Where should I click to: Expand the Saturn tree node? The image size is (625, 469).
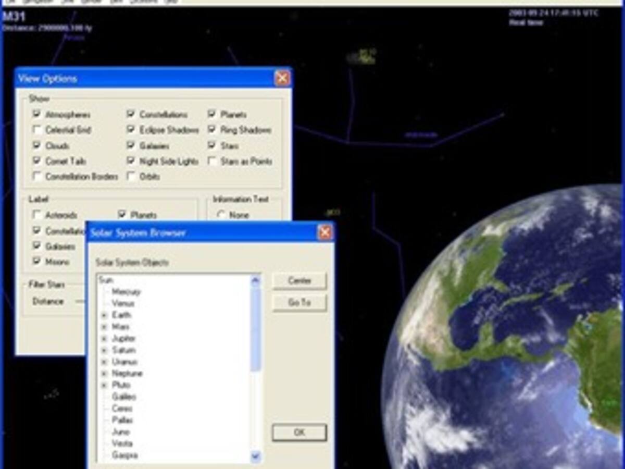(104, 350)
